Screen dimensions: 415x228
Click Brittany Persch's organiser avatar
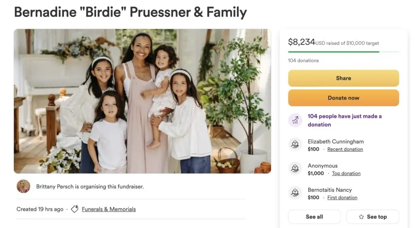[x=24, y=186]
